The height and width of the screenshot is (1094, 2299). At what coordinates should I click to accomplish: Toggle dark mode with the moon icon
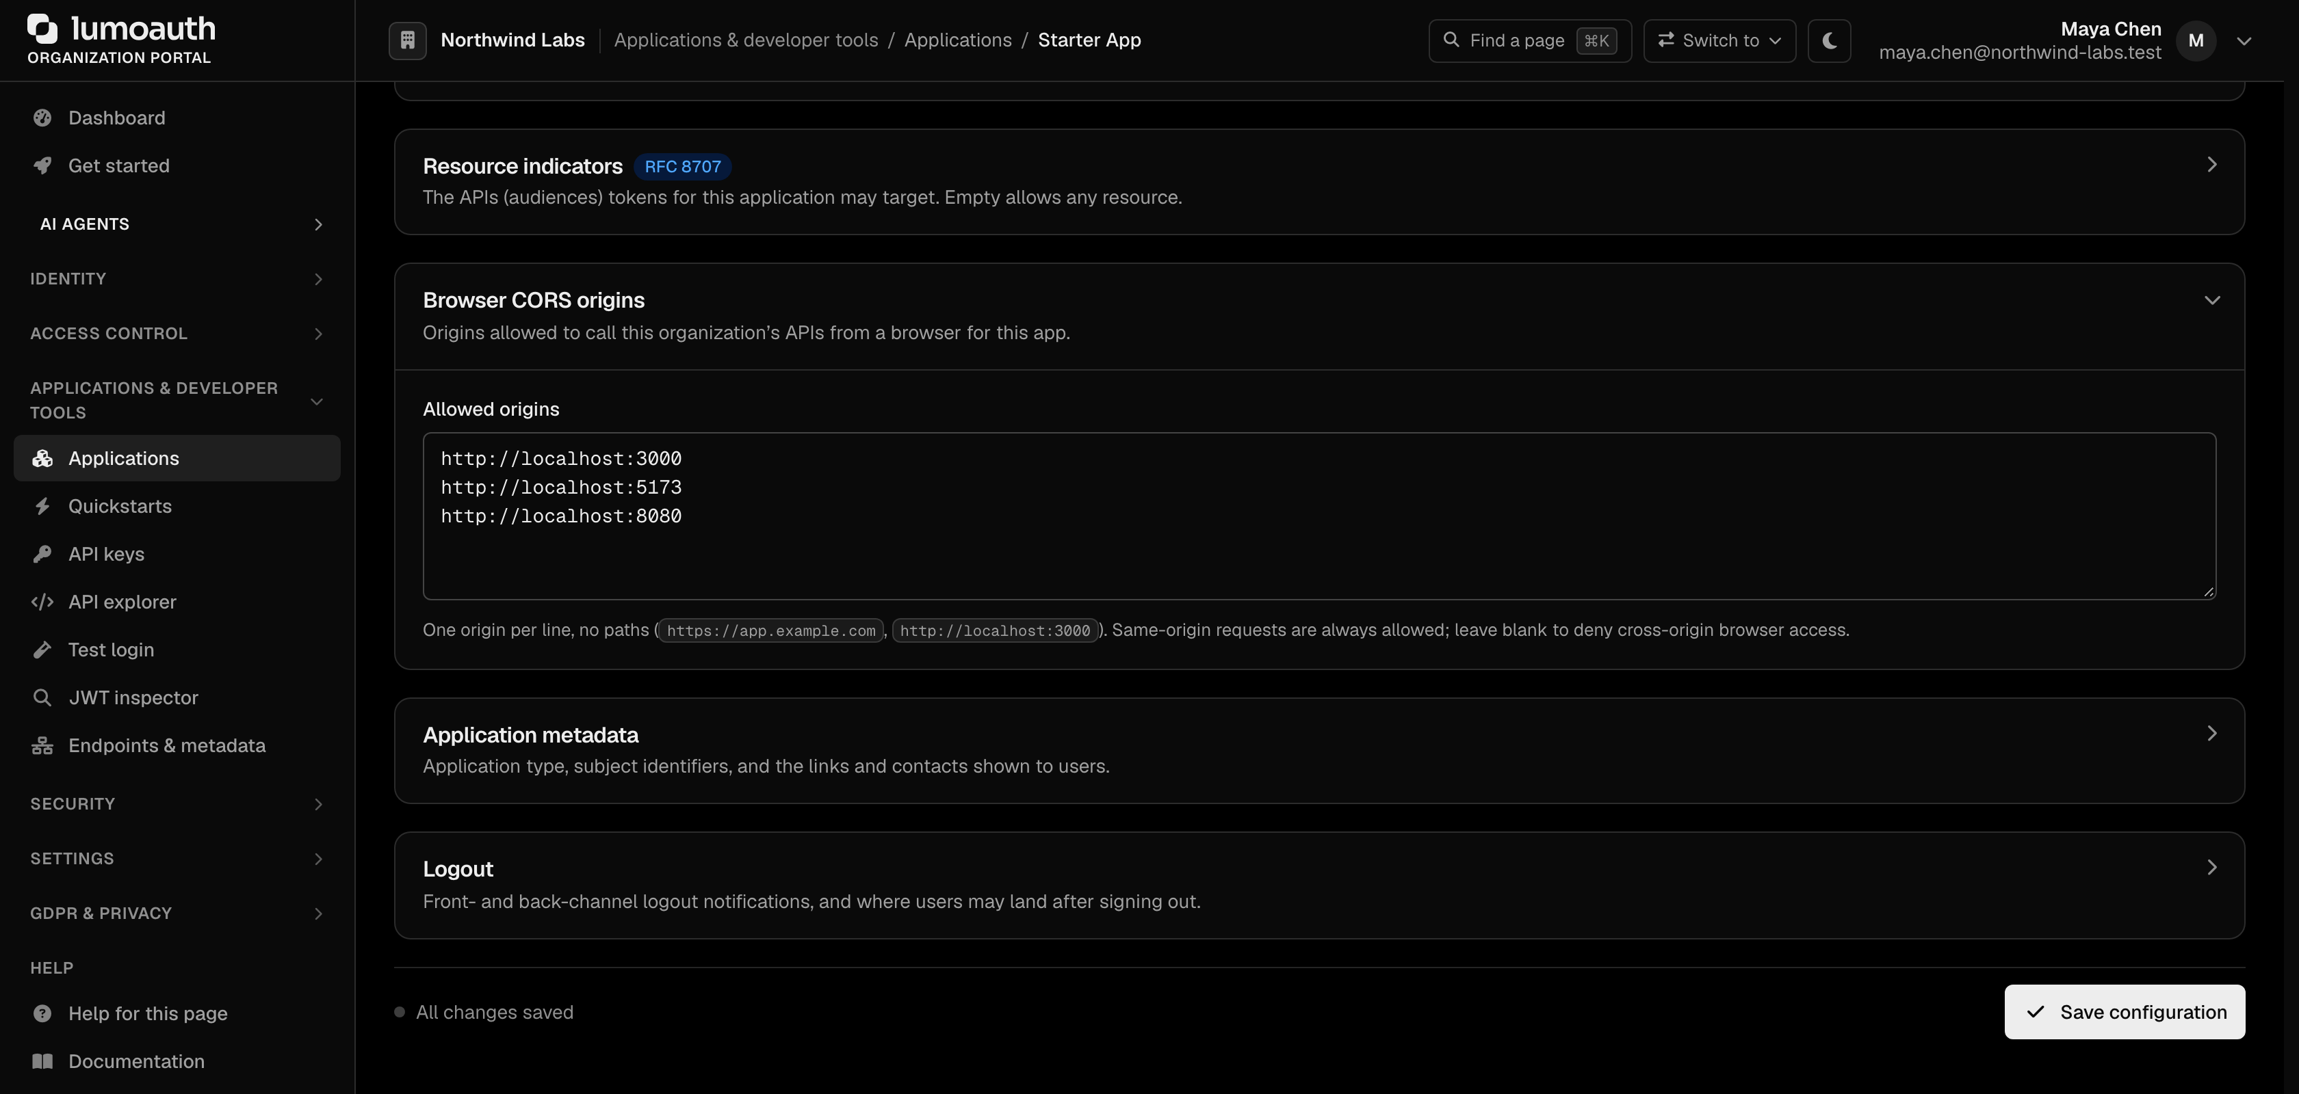tap(1829, 40)
